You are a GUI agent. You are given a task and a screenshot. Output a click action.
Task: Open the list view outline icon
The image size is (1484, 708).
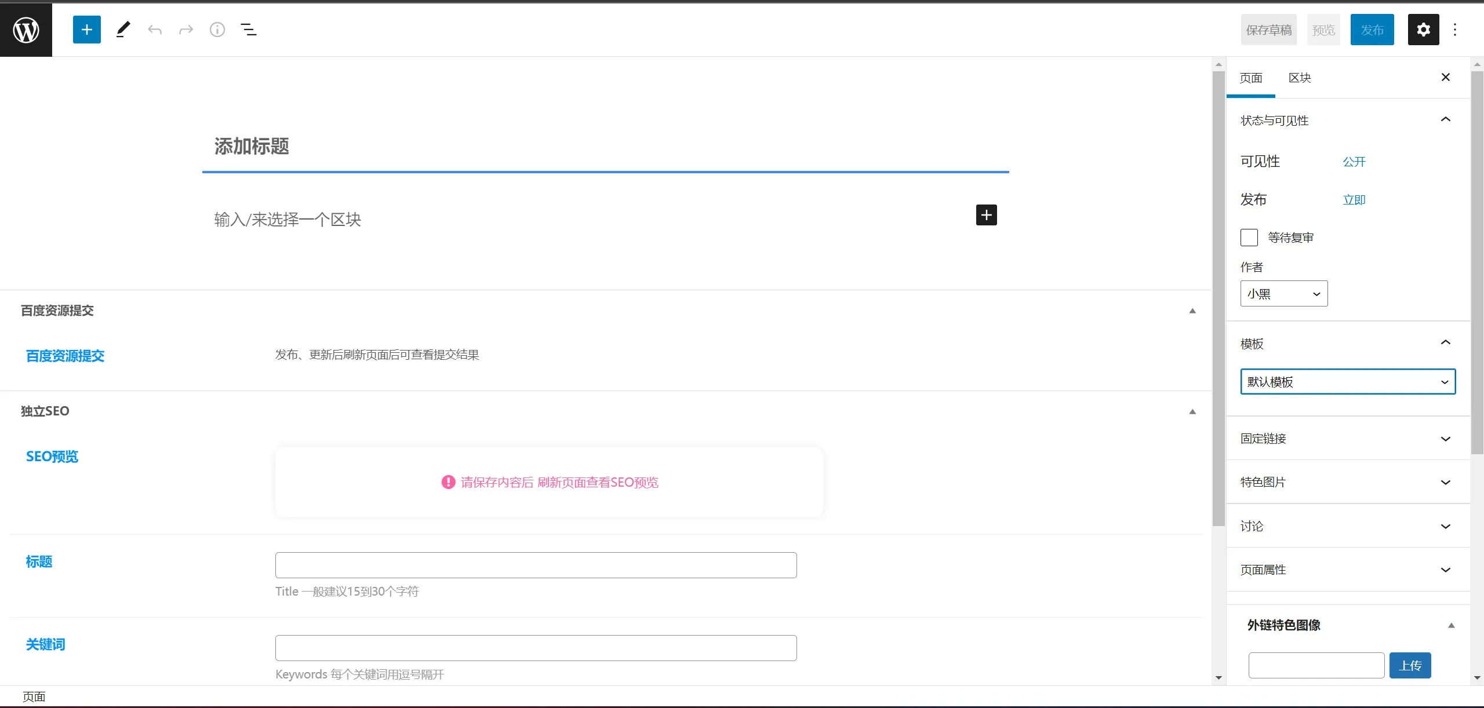(249, 30)
